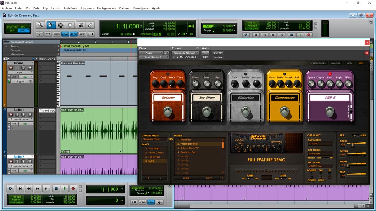The height and width of the screenshot is (211, 376).
Task: Step on the Compressor pedal footswitch
Action: coord(285,112)
